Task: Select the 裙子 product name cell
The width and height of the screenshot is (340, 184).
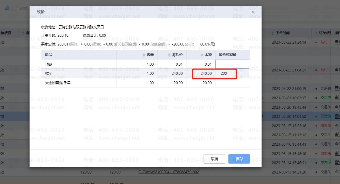Action: point(79,73)
